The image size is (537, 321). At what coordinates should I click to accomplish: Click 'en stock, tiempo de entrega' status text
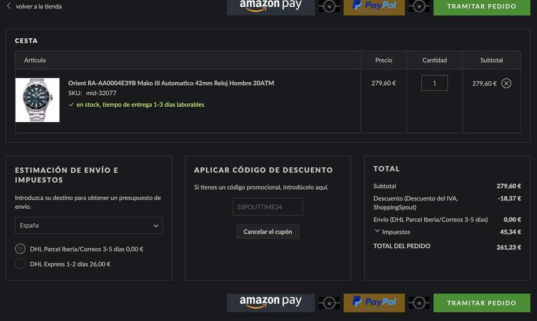[x=140, y=104]
